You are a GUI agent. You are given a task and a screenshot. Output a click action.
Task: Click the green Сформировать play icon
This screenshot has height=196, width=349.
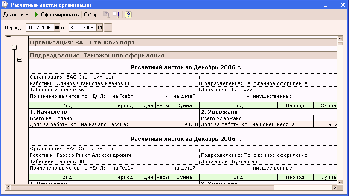[37, 15]
